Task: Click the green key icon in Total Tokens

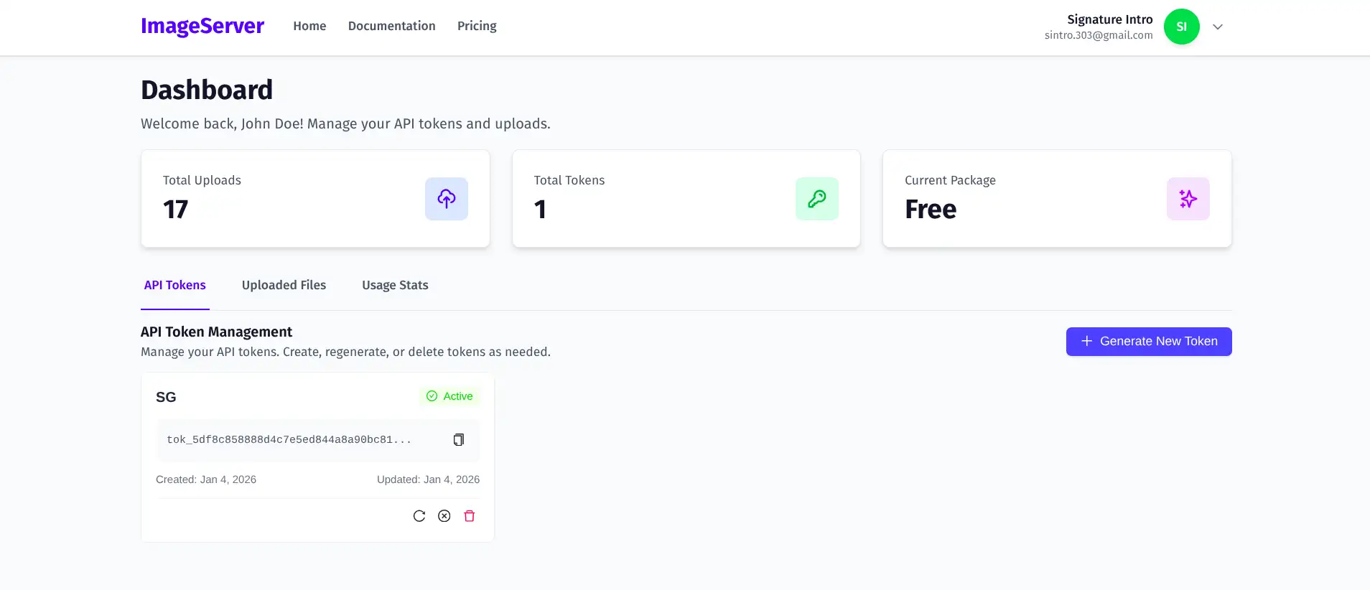Action: coord(816,199)
